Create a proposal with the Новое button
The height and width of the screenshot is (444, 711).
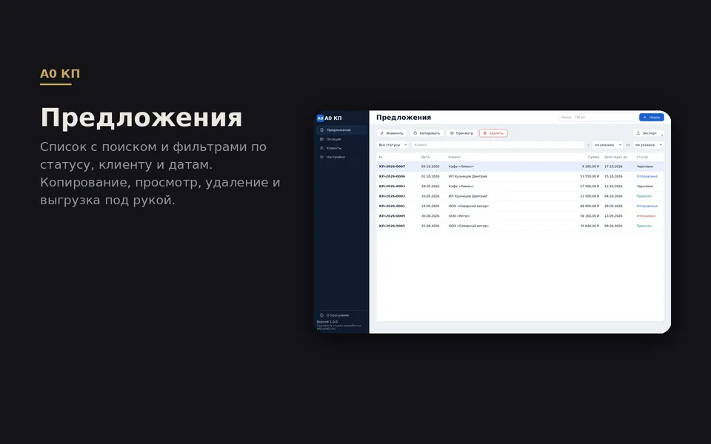coord(651,118)
